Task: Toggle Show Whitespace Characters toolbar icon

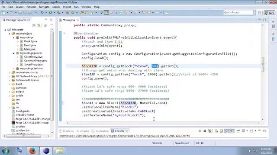Action: tap(121, 12)
